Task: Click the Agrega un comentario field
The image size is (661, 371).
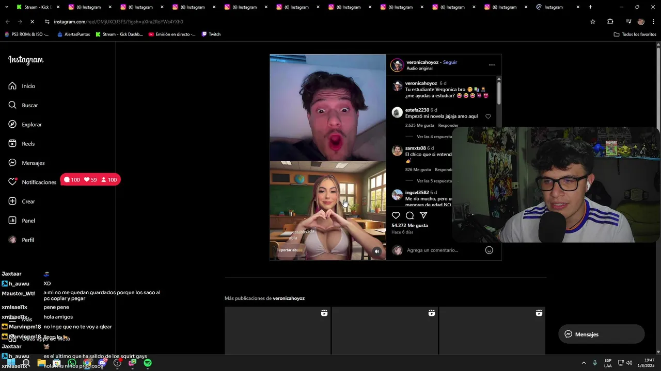Action: 443,250
